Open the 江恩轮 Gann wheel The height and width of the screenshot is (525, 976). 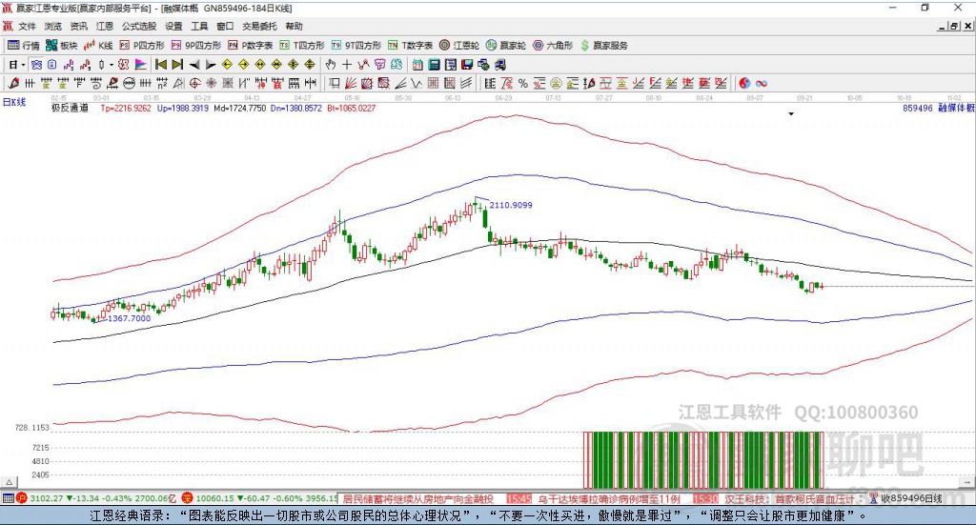(x=459, y=46)
